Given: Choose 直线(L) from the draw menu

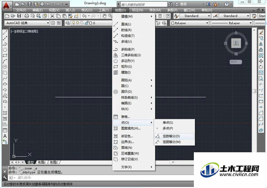Looking at the screenshot, I should tap(134, 24).
